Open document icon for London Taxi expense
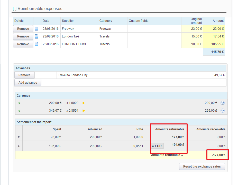 pos(36,36)
